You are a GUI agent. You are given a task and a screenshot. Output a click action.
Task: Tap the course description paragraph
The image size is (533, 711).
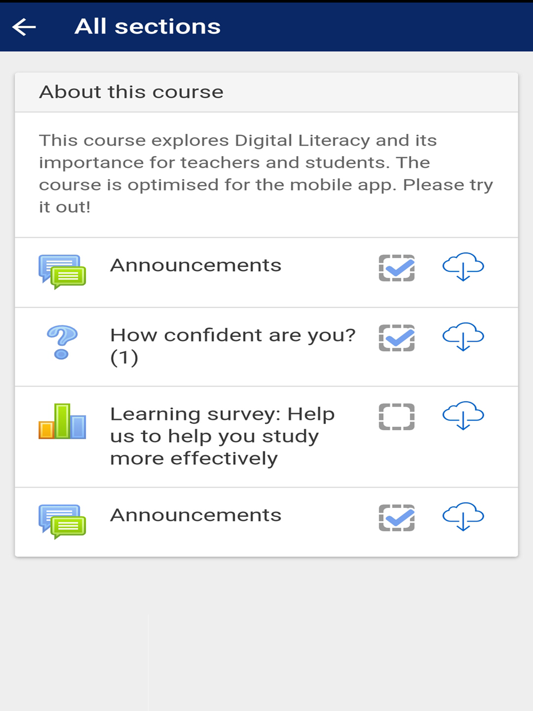click(x=266, y=174)
